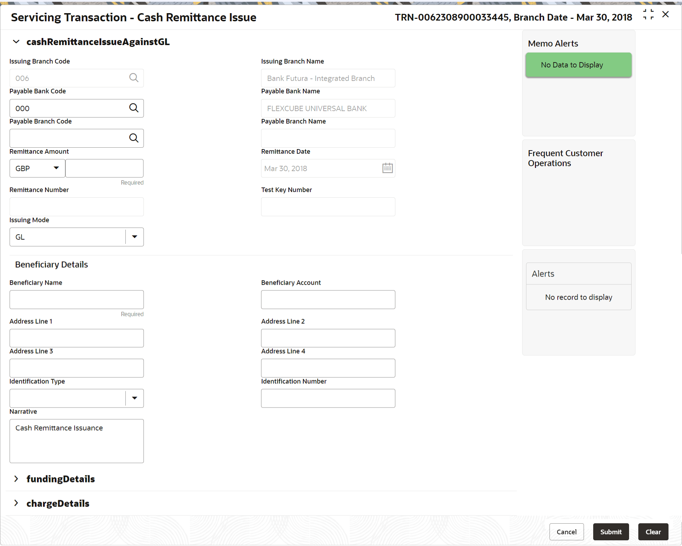
Task: Click into the Beneficiary Name field
Action: pyautogui.click(x=76, y=300)
